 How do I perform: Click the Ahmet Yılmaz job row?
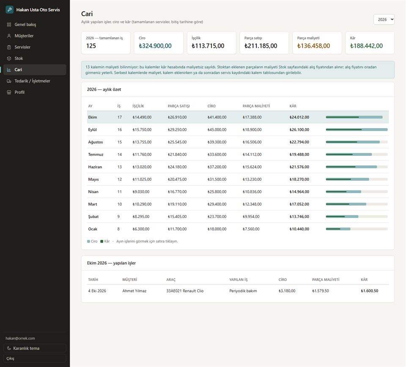tap(238, 291)
